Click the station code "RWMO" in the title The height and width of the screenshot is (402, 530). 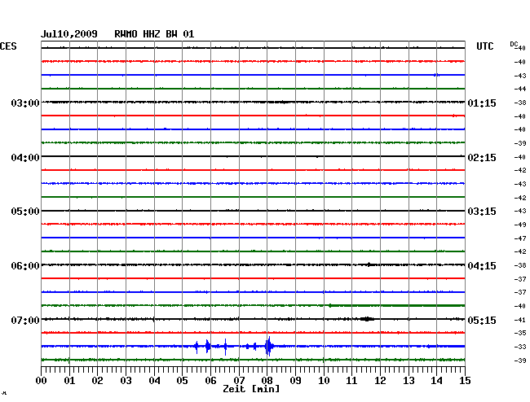126,34
